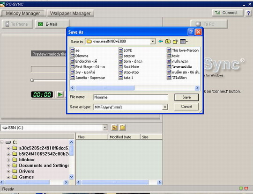The image size is (253, 194).
Task: Click the red status indicator in status bar
Action: point(246,188)
